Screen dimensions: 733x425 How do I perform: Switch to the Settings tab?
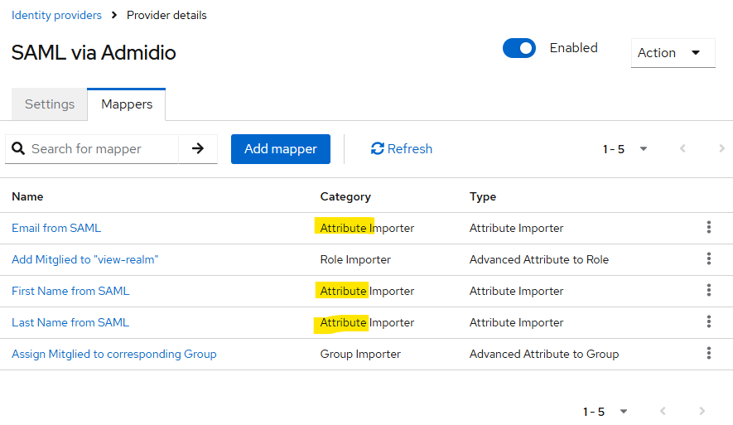point(50,104)
